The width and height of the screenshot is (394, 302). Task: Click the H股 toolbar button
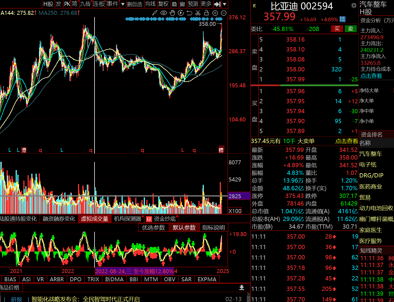pos(48,4)
